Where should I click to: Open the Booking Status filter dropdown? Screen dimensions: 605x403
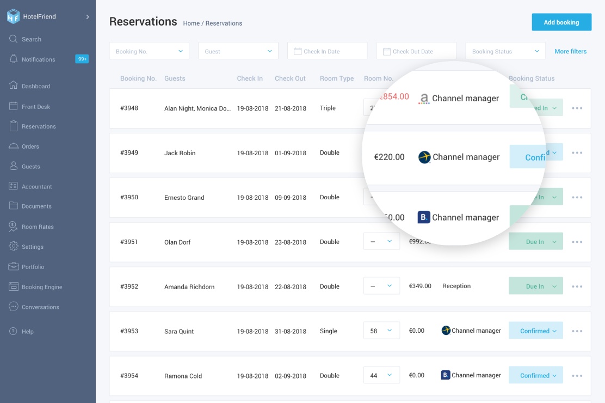pyautogui.click(x=505, y=51)
